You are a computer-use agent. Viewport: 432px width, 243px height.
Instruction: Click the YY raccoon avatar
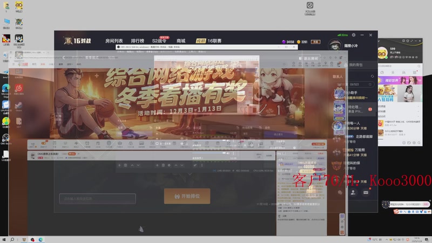[x=382, y=53]
